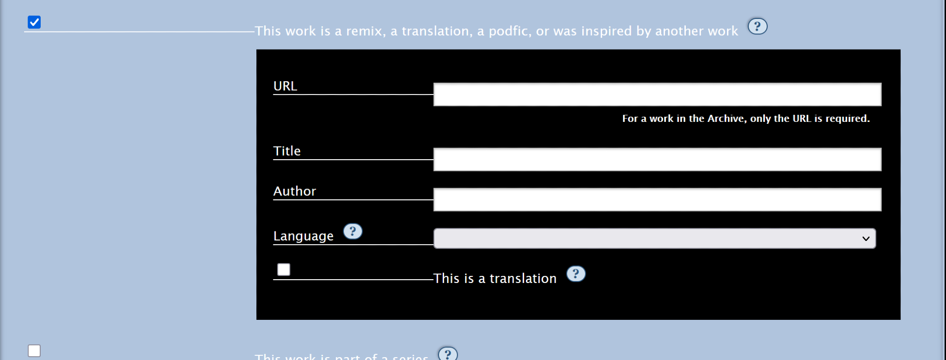946x360 pixels.
Task: Click the Author field label
Action: pyautogui.click(x=294, y=191)
